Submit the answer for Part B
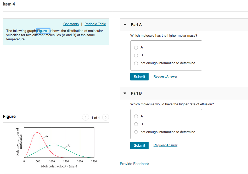This screenshot has height=174, width=248. pyautogui.click(x=139, y=145)
